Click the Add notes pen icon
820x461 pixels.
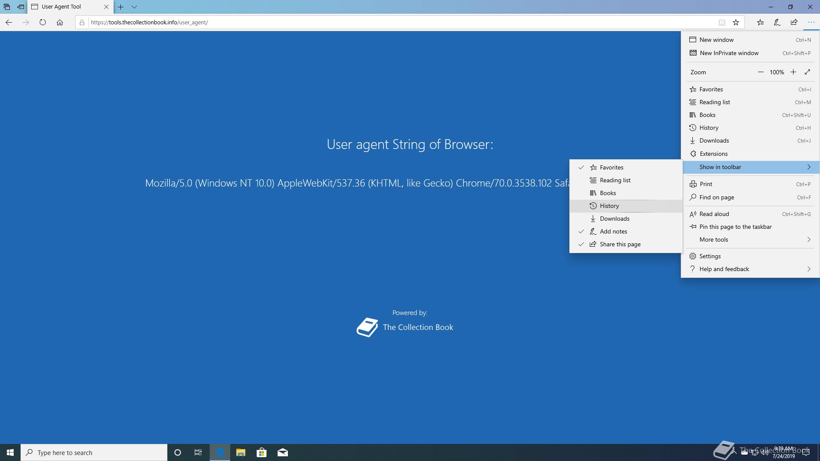pyautogui.click(x=777, y=22)
